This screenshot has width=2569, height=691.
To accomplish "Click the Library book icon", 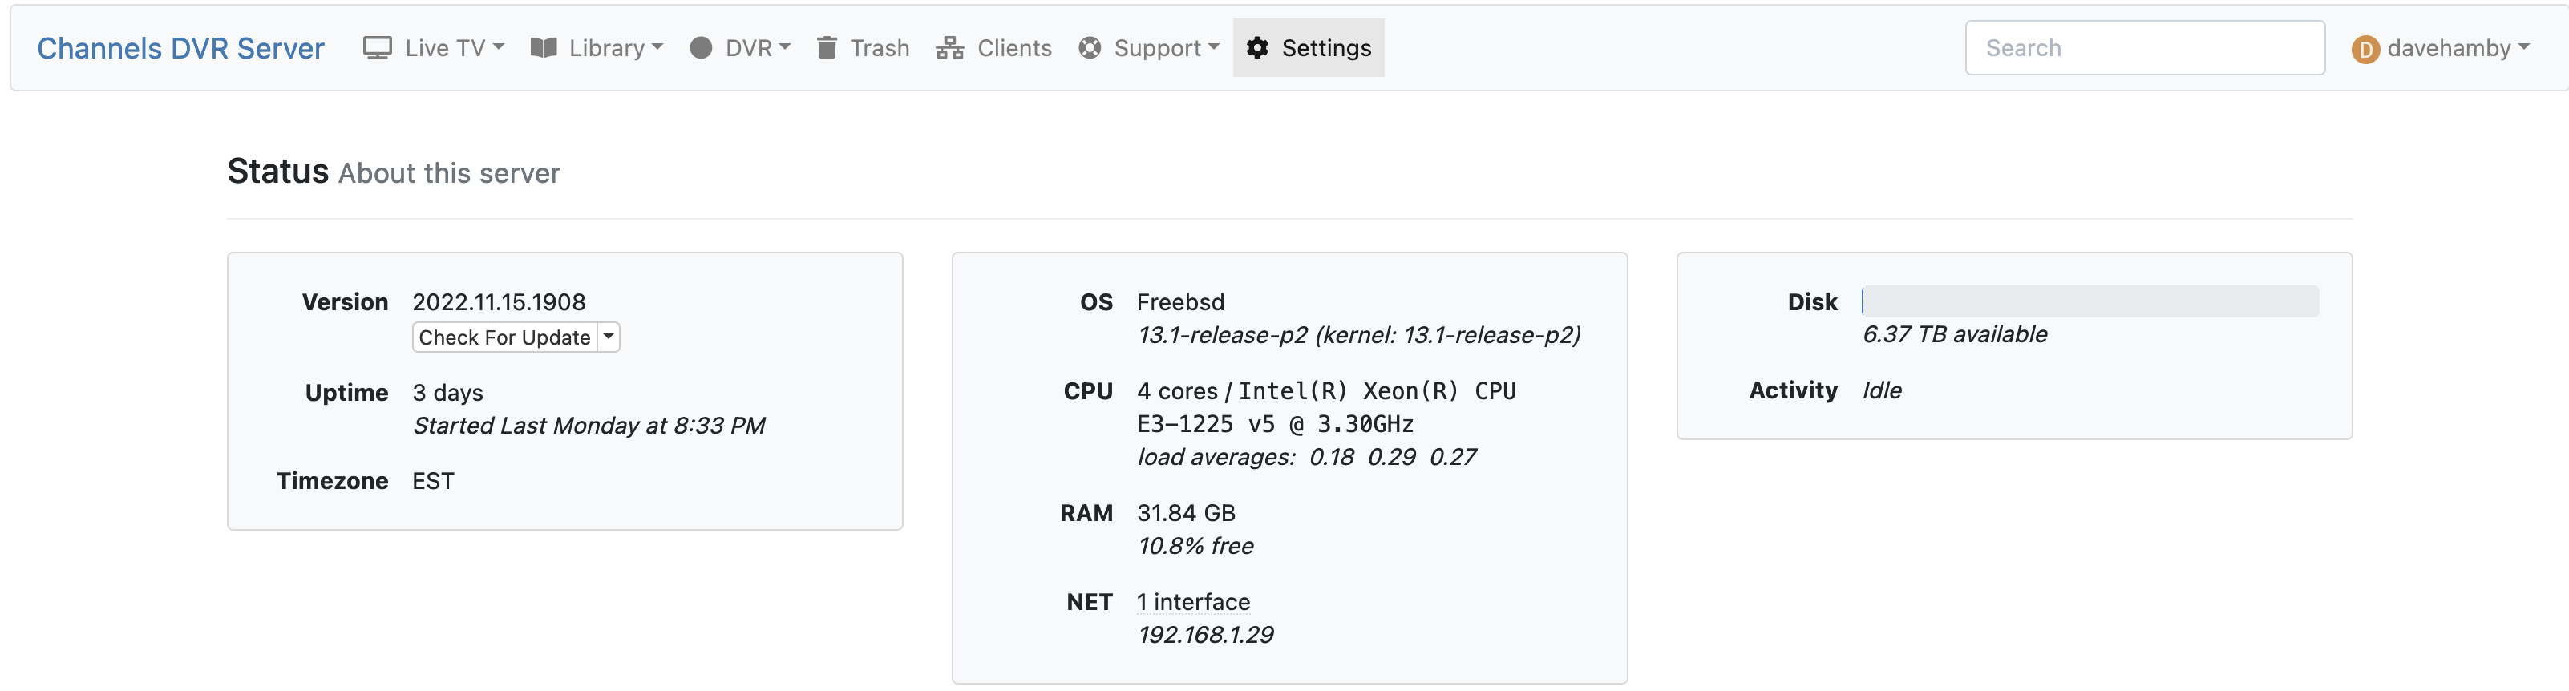I will tap(544, 48).
